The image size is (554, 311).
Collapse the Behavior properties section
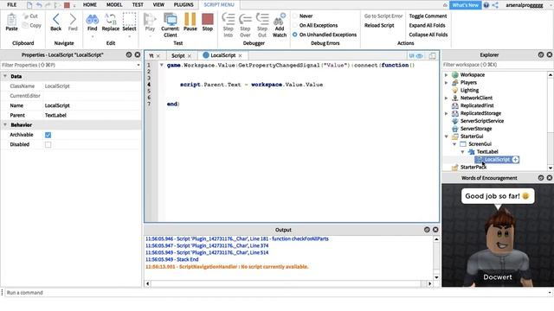(x=5, y=124)
